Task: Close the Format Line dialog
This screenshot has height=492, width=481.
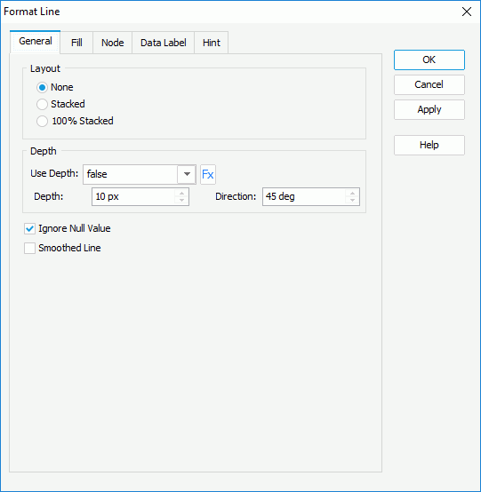Action: (467, 12)
